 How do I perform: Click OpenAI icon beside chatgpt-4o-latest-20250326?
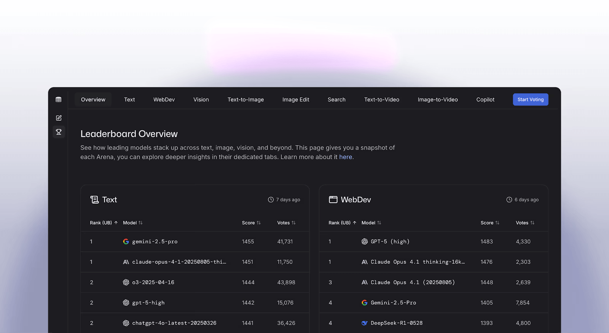[126, 323]
